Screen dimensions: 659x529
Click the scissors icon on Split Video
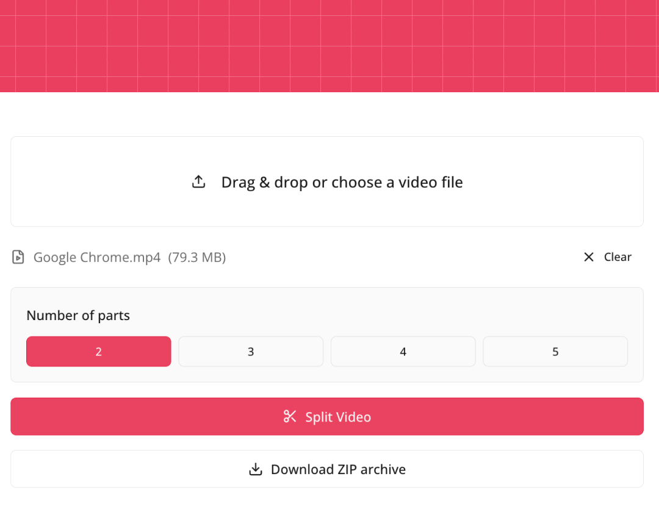(x=290, y=417)
